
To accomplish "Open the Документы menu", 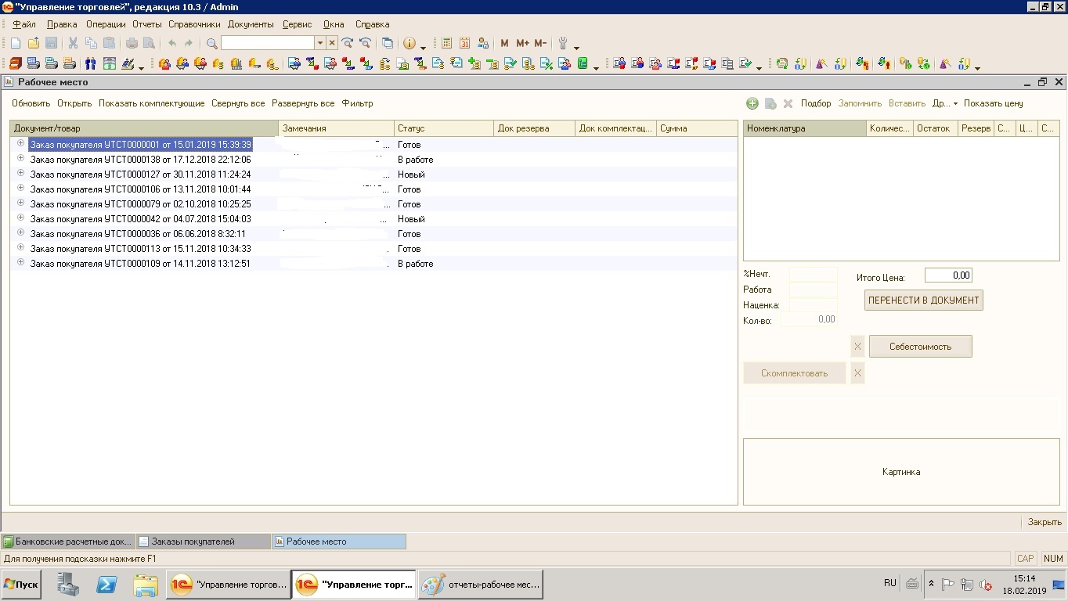I will coord(251,24).
